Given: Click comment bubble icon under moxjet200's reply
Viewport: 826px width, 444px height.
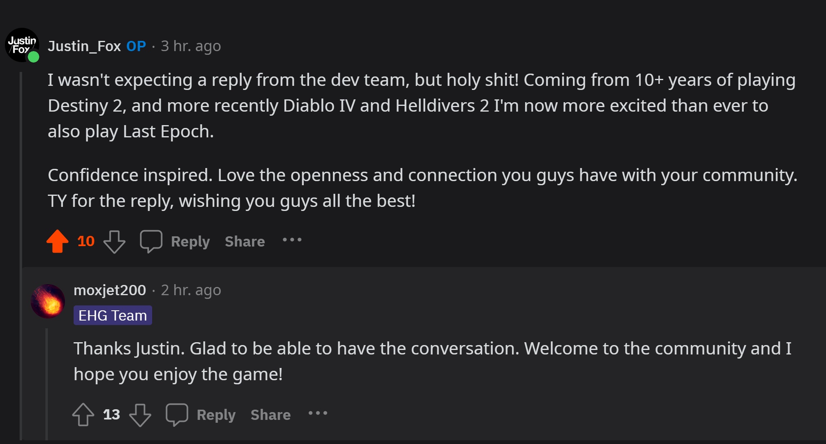Looking at the screenshot, I should (177, 415).
